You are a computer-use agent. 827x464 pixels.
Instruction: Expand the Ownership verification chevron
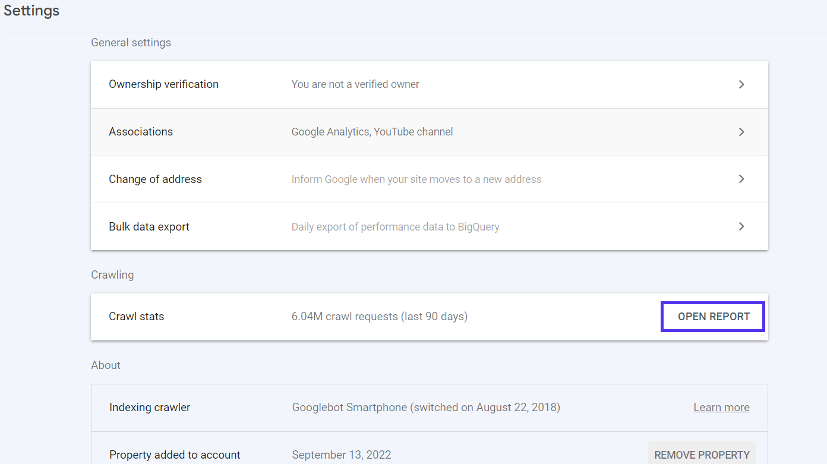tap(741, 84)
